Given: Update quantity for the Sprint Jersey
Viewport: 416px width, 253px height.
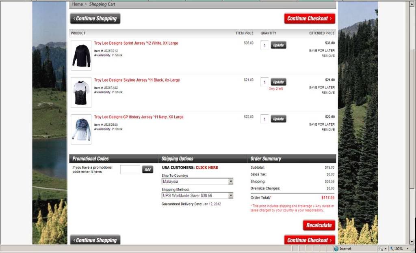Looking at the screenshot, I should [278, 45].
